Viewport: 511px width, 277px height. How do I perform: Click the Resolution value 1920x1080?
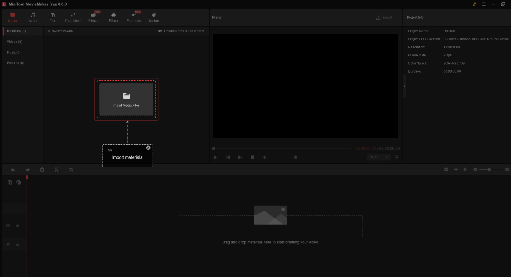(452, 47)
